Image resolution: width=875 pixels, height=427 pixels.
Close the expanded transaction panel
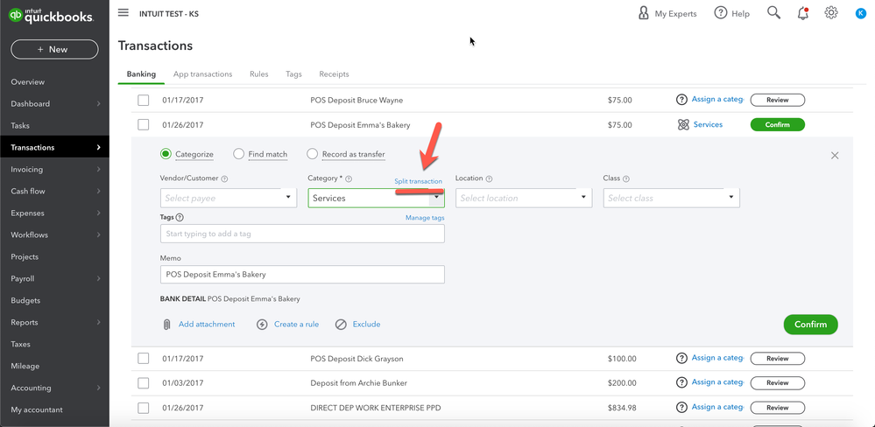coord(835,156)
